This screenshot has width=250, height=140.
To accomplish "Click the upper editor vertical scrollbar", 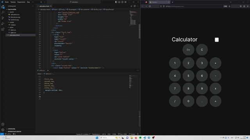I will [x=139, y=31].
